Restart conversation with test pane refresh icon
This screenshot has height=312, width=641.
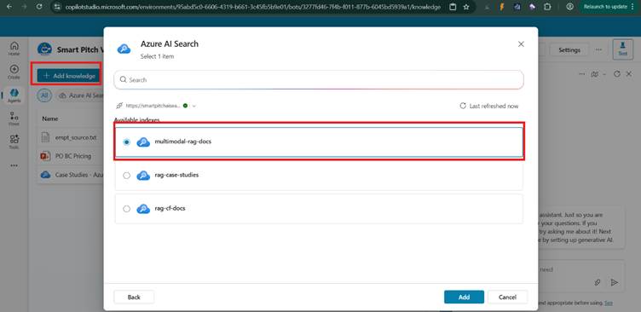[x=617, y=74]
